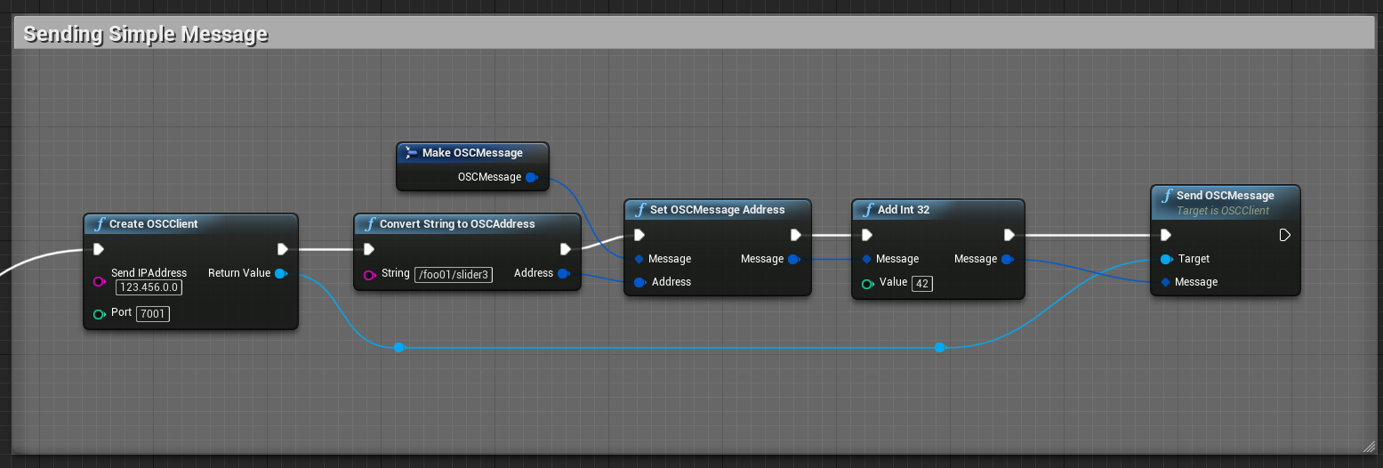Click the Message output pin on Set OSCMessage Address
The height and width of the screenshot is (468, 1383).
[794, 259]
